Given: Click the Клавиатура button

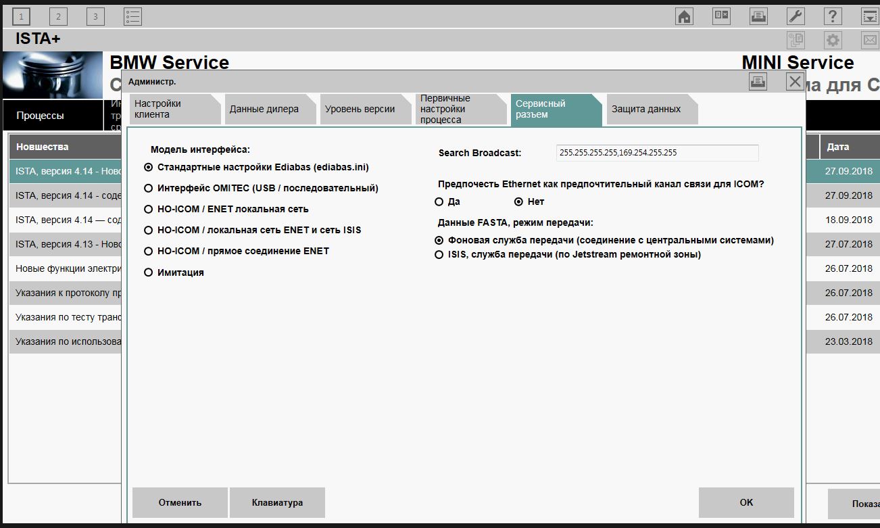Looking at the screenshot, I should tap(277, 502).
